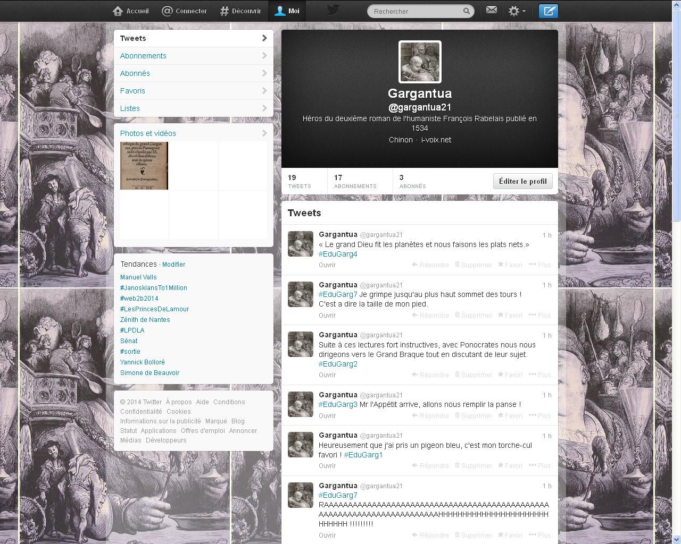Open direct messages envelope icon
681x544 pixels.
(x=492, y=10)
